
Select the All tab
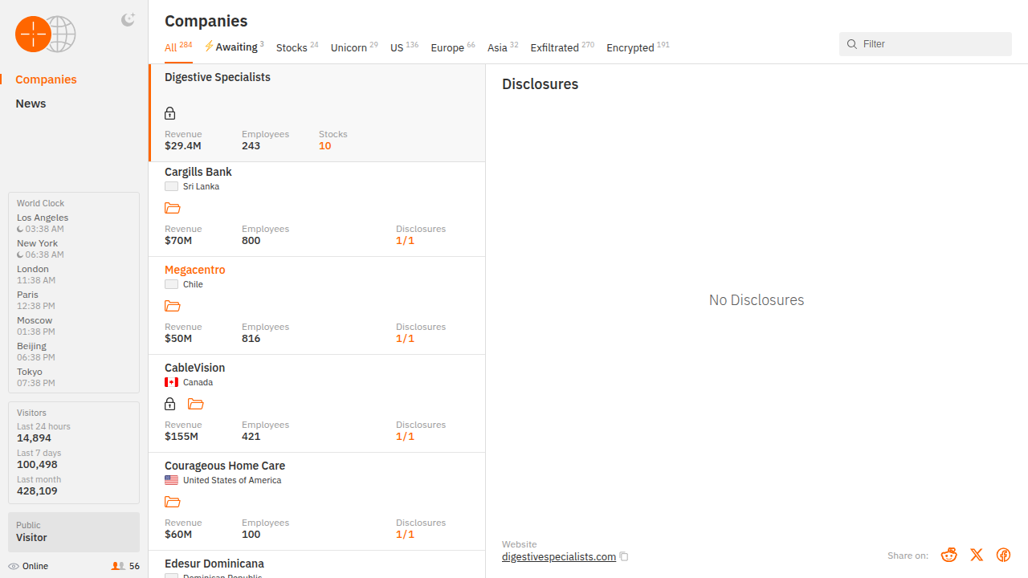pyautogui.click(x=178, y=47)
